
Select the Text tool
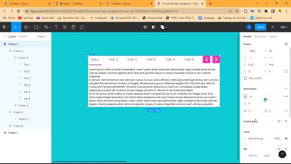pos(56,27)
